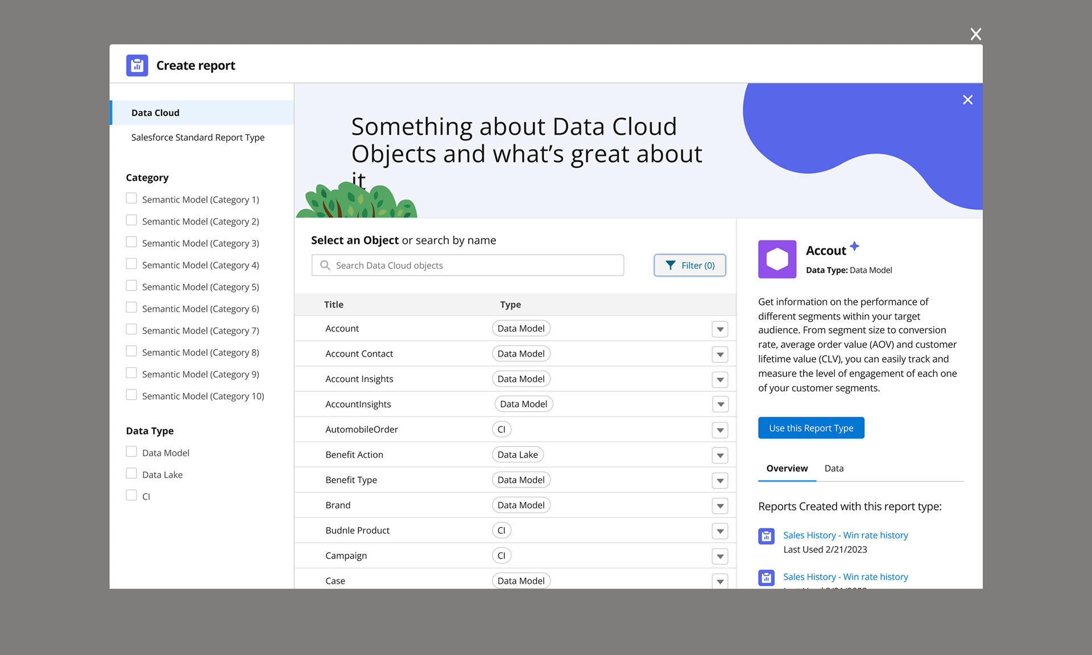Close the Create report modal
The height and width of the screenshot is (655, 1092).
[x=976, y=34]
